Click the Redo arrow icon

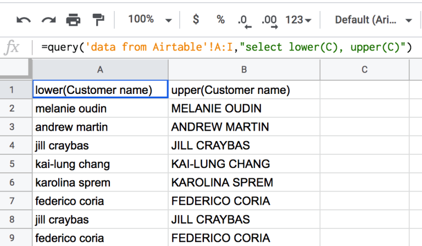48,20
